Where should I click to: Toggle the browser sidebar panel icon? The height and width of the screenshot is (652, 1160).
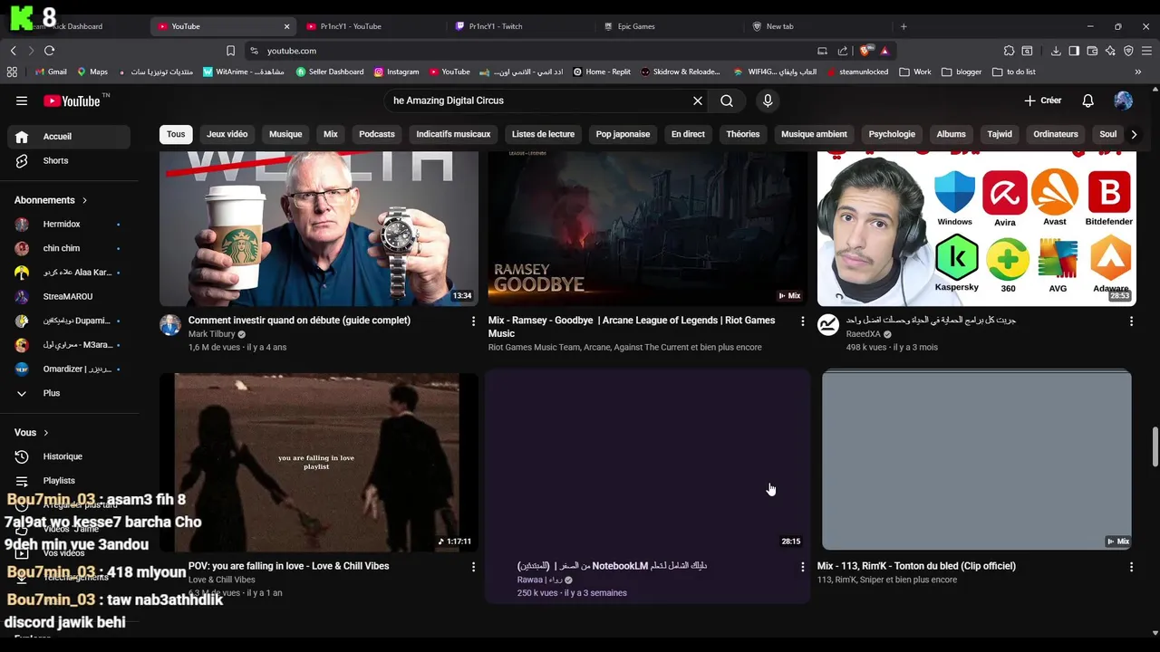point(1074,51)
